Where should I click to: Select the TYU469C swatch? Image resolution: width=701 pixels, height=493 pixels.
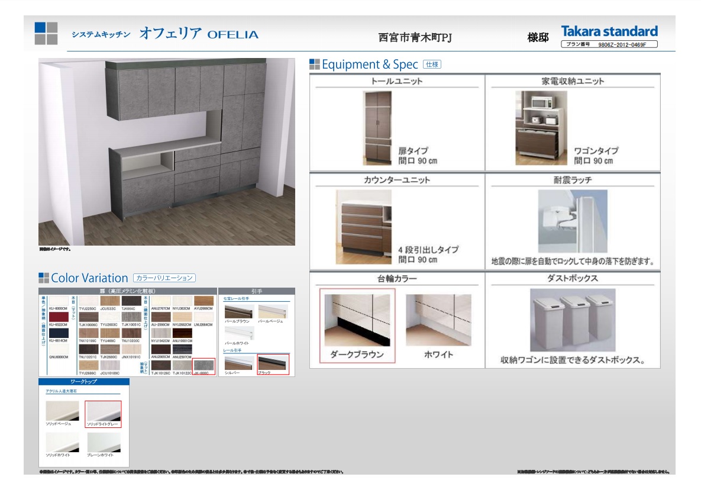pos(111,333)
